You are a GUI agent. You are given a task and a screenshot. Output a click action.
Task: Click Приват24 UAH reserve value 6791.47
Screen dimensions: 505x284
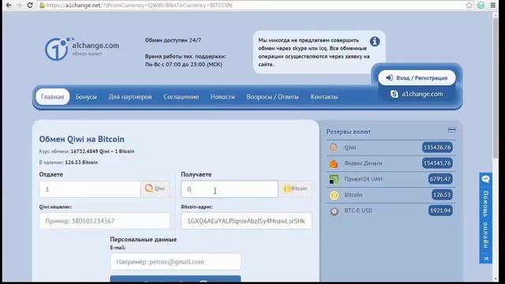[x=440, y=179]
